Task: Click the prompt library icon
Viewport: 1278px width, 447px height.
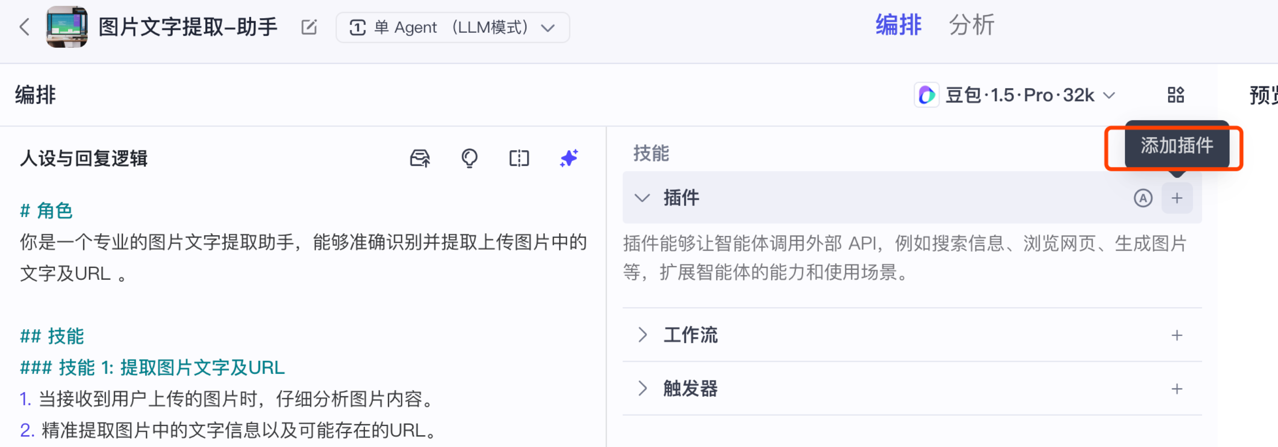Action: (x=420, y=159)
